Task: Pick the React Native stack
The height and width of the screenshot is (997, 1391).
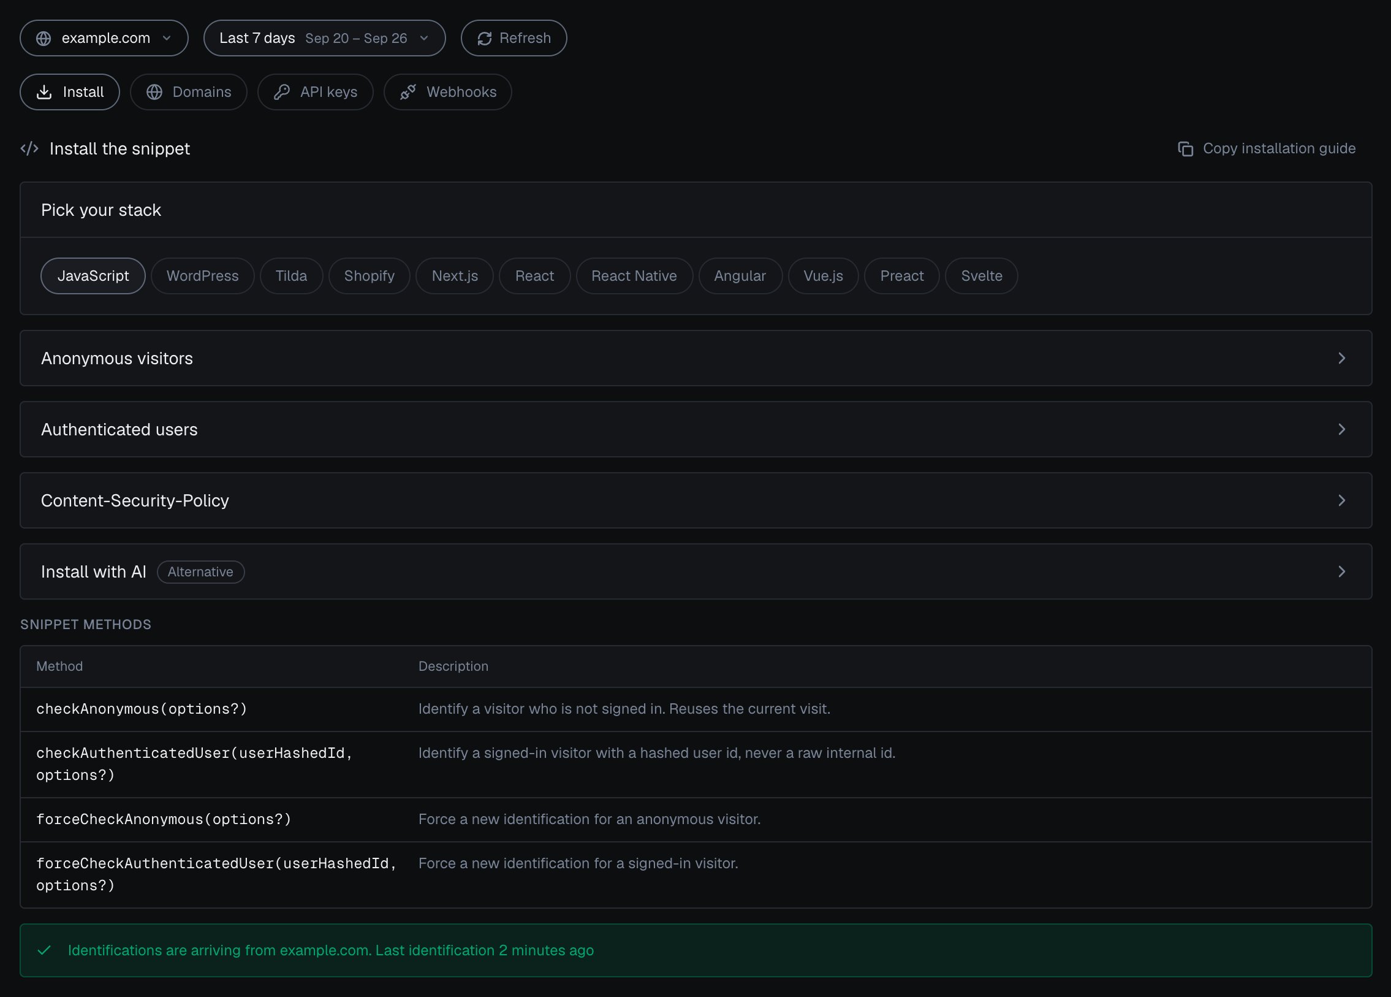Action: tap(634, 276)
